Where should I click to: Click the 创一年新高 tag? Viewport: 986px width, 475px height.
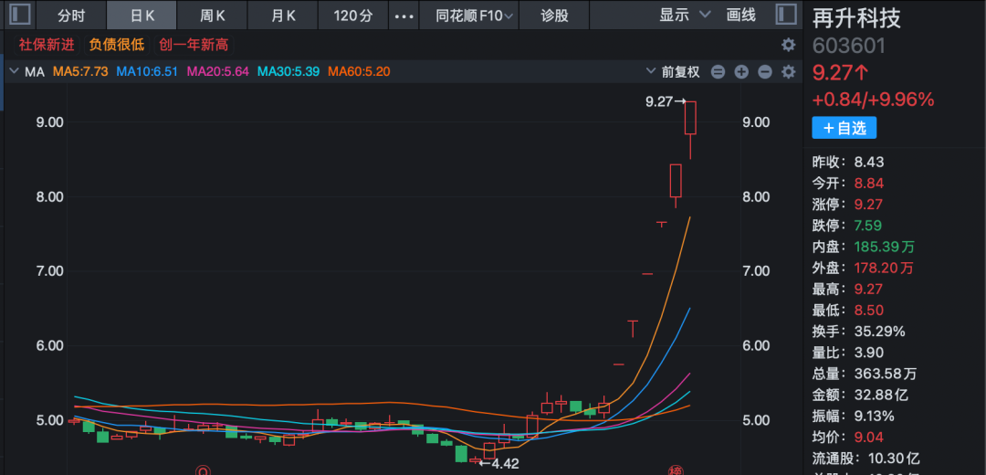point(194,45)
